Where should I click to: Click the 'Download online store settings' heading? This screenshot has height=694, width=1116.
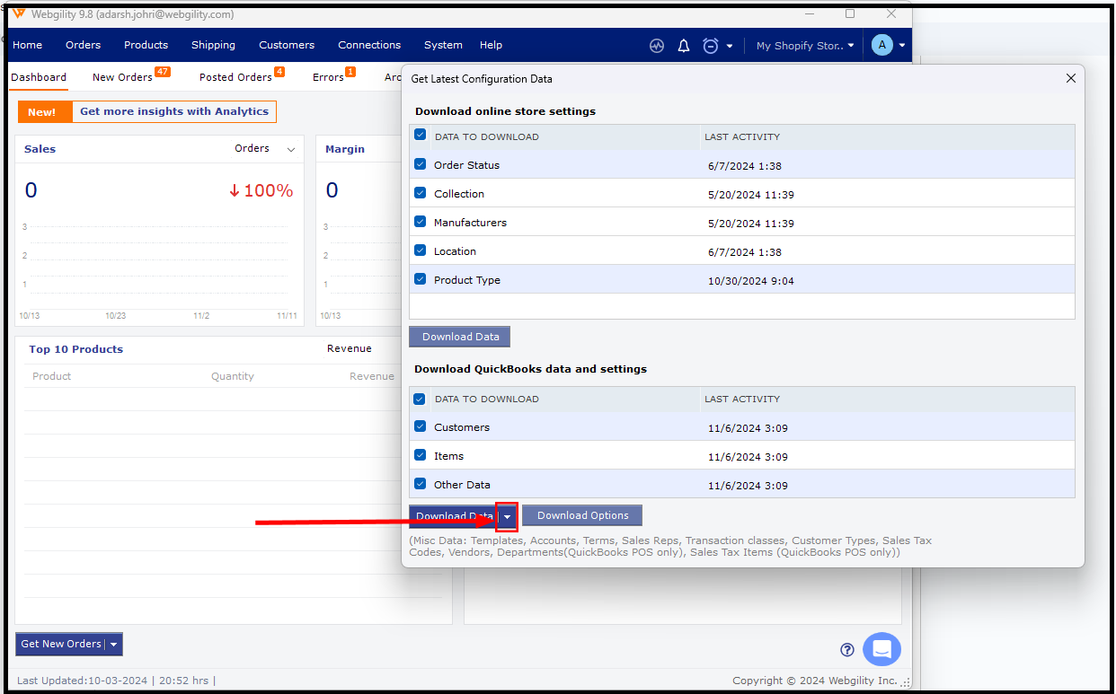[x=505, y=111]
